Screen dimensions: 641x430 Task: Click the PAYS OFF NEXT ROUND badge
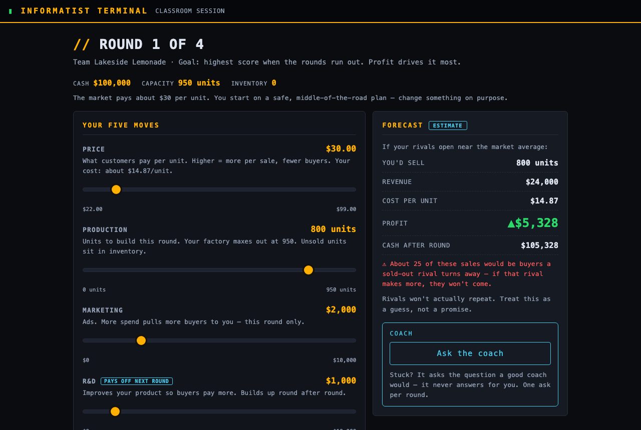[x=137, y=381]
